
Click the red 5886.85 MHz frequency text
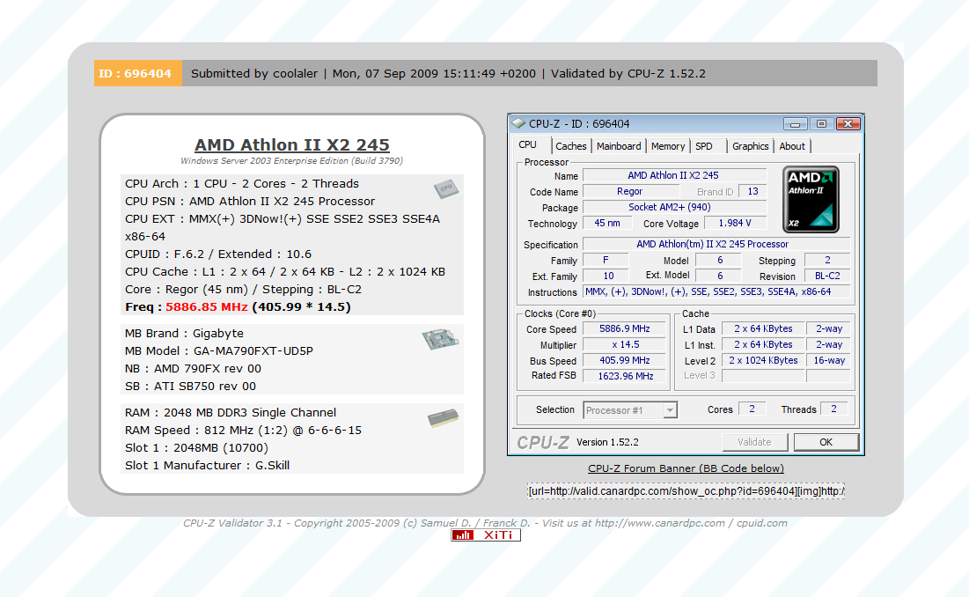pyautogui.click(x=207, y=307)
